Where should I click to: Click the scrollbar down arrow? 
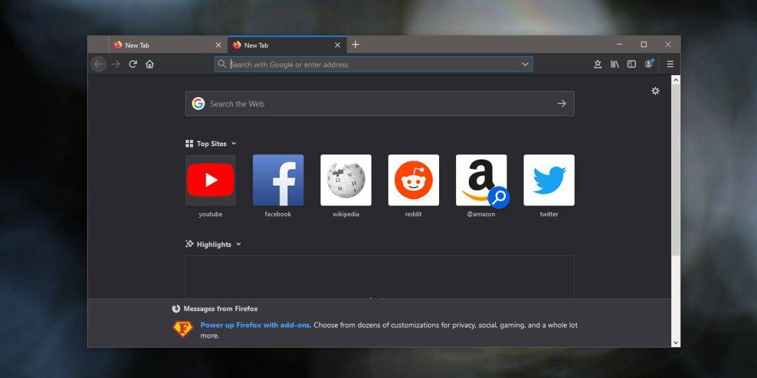click(x=676, y=343)
